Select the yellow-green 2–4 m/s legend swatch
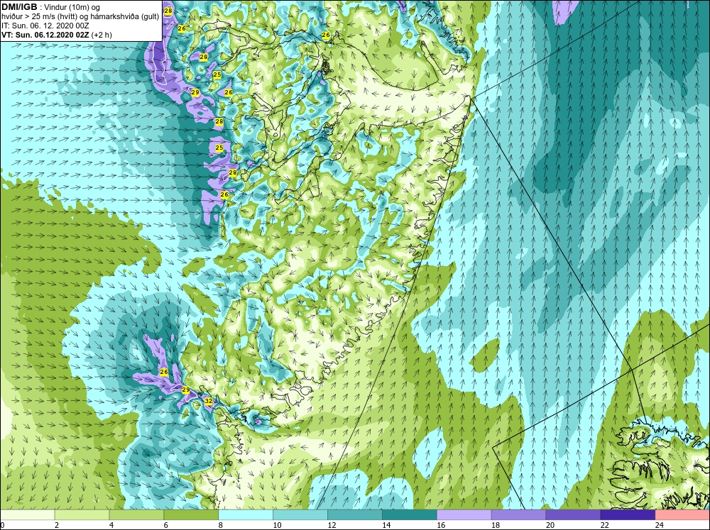The width and height of the screenshot is (710, 530). [82, 515]
